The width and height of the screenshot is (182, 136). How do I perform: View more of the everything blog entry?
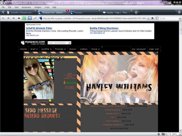[x=127, y=110]
